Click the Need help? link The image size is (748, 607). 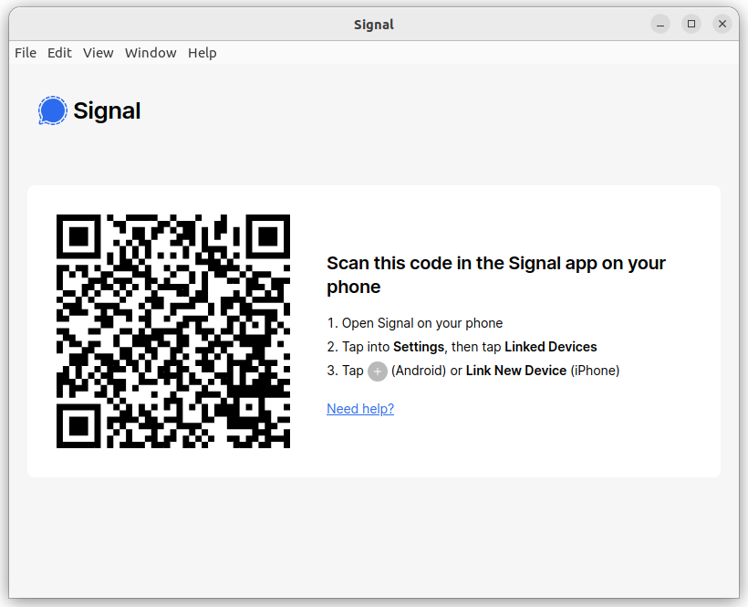coord(360,409)
